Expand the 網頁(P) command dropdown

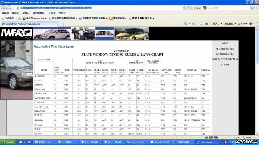pos(217,24)
